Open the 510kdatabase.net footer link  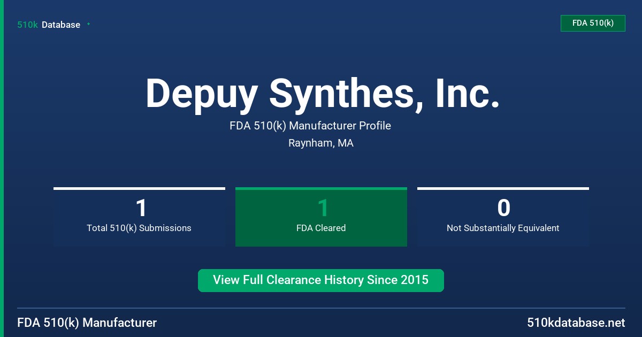(x=576, y=323)
